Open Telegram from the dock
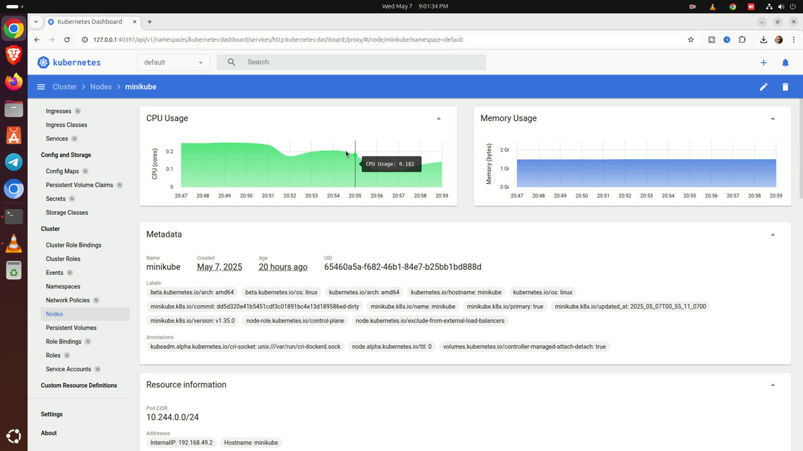Image resolution: width=803 pixels, height=451 pixels. coord(14,162)
